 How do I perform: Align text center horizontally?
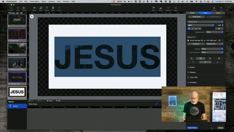(x=201, y=58)
